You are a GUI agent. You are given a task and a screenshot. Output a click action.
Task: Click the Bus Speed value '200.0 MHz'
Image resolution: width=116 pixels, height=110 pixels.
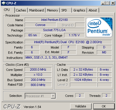point(38,80)
